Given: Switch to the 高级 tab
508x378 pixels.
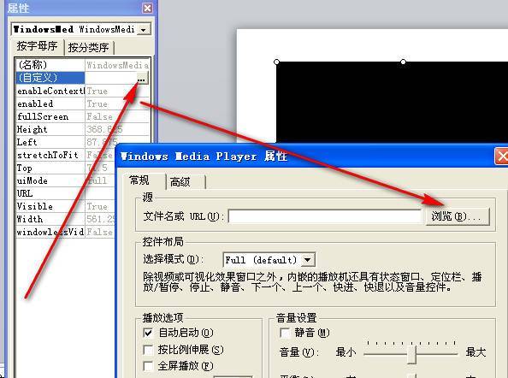Looking at the screenshot, I should [185, 182].
